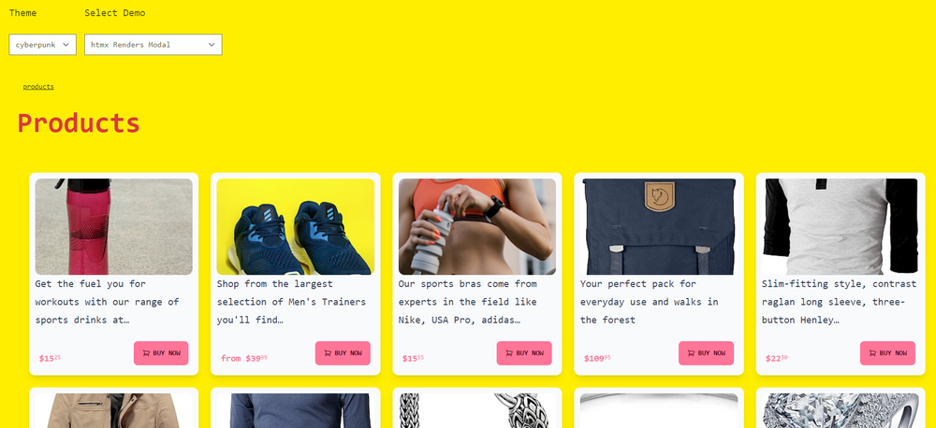The height and width of the screenshot is (428, 936).
Task: Follow the products breadcrumb link
Action: tap(38, 86)
